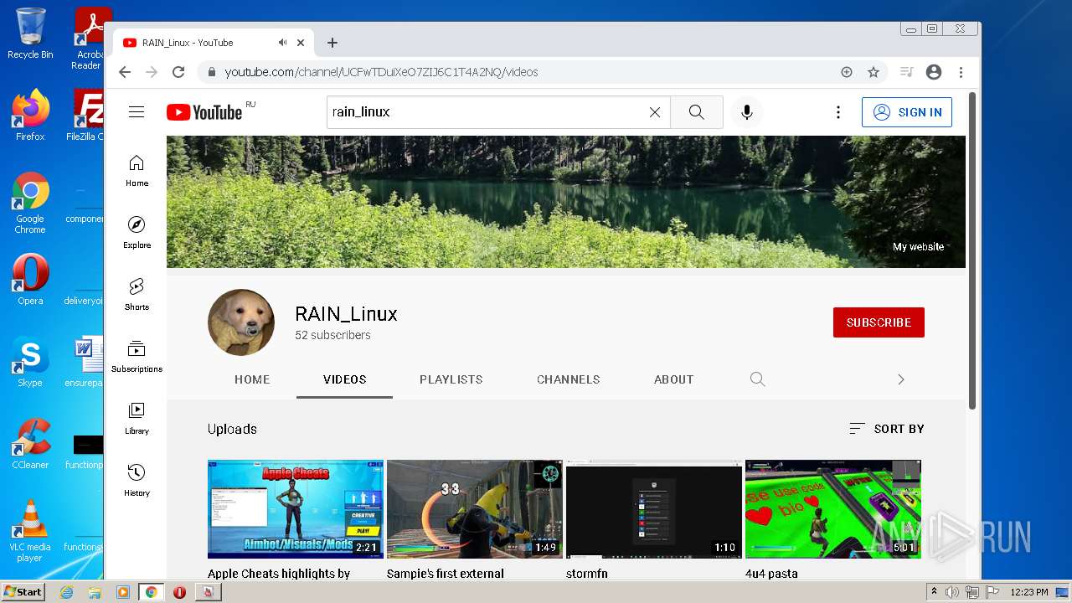Go back with the browser back arrow
This screenshot has width=1072, height=603.
click(125, 72)
